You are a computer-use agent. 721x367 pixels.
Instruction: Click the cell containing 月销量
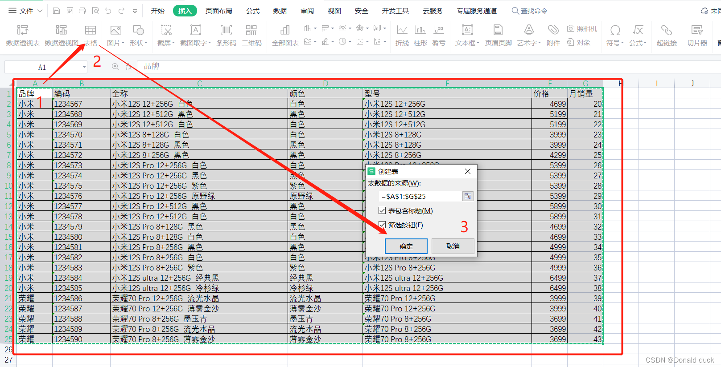[x=585, y=93]
